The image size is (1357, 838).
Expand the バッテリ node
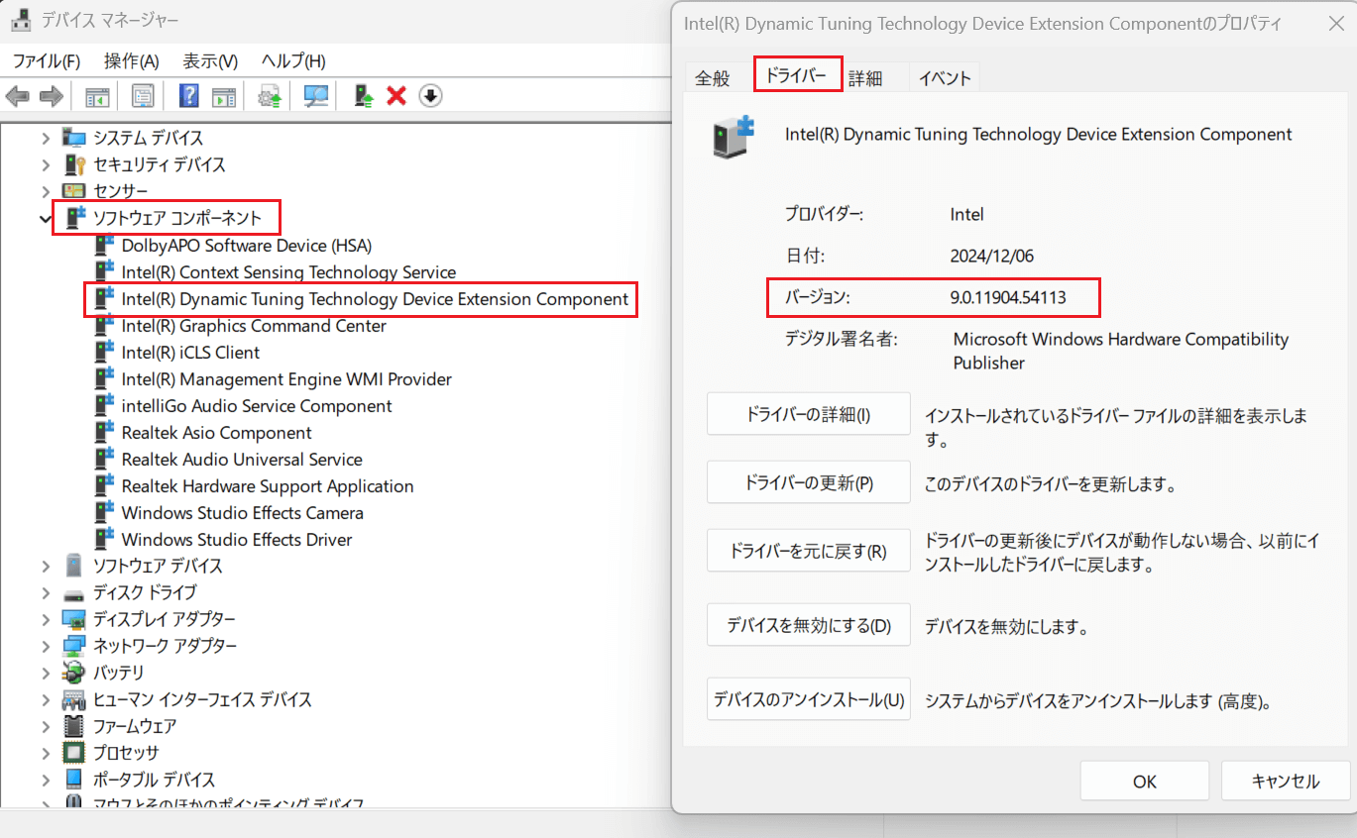pyautogui.click(x=46, y=673)
